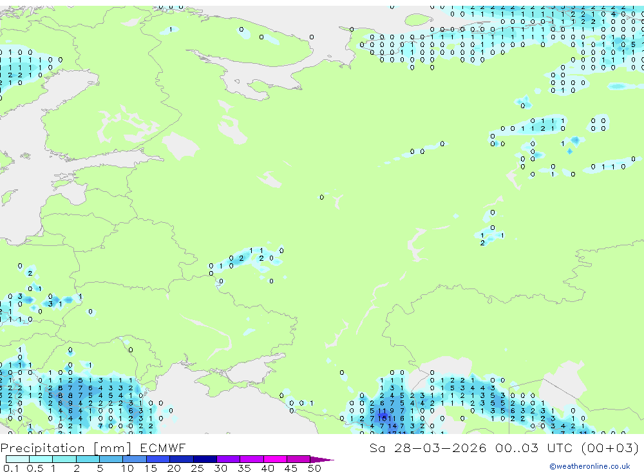
Task: Click the '10' legend scale label
Action: 128,468
